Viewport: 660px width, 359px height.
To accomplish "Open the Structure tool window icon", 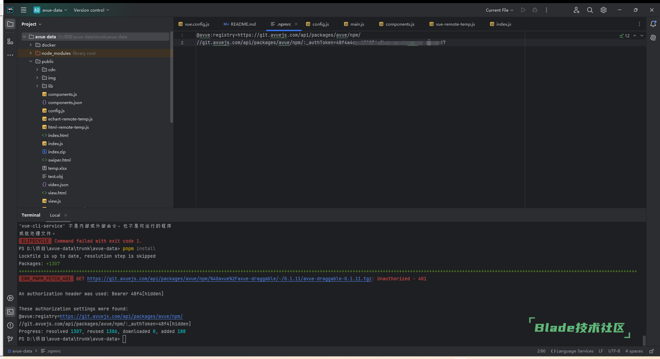I will point(10,41).
